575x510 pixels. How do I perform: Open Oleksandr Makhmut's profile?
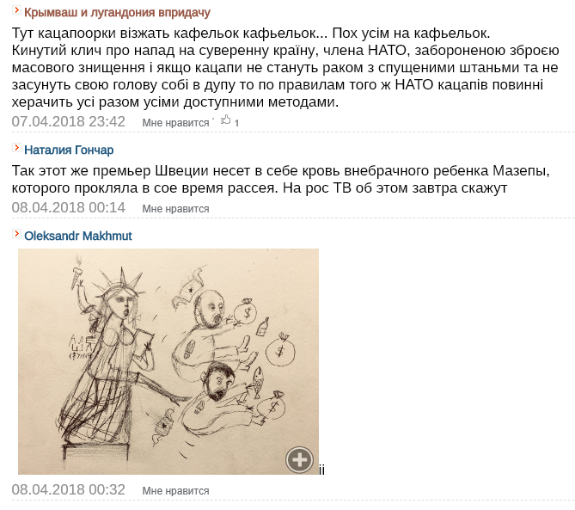click(x=77, y=236)
